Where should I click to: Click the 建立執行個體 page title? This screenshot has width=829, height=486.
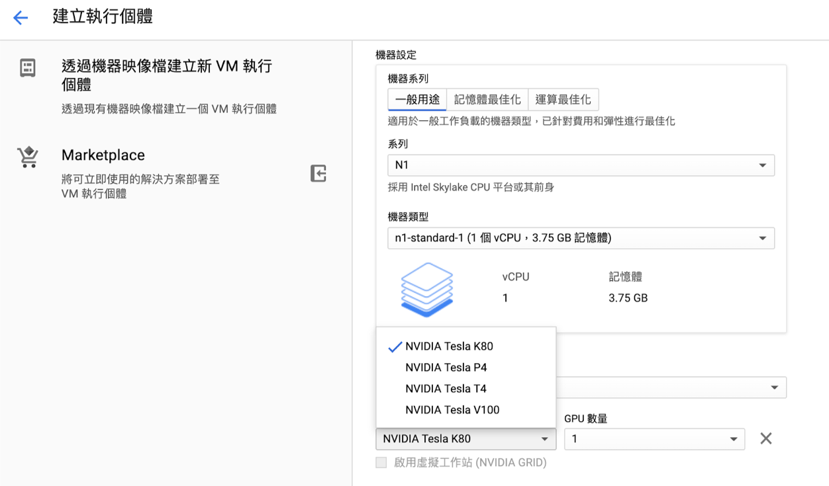(103, 17)
